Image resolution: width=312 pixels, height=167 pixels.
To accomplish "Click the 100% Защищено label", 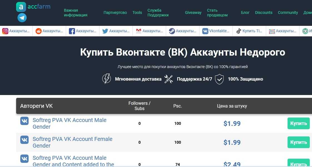I will (x=246, y=79).
